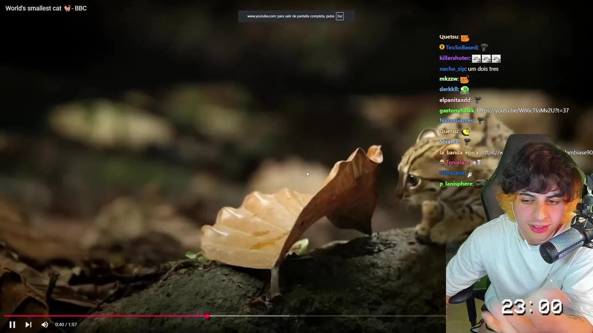Open gastonyhawk's youtu.be link in chat
The height and width of the screenshot is (333, 593).
pyautogui.click(x=523, y=111)
